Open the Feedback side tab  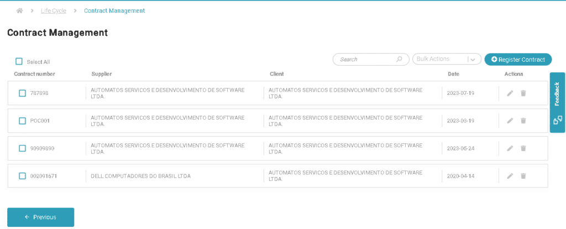click(x=557, y=102)
